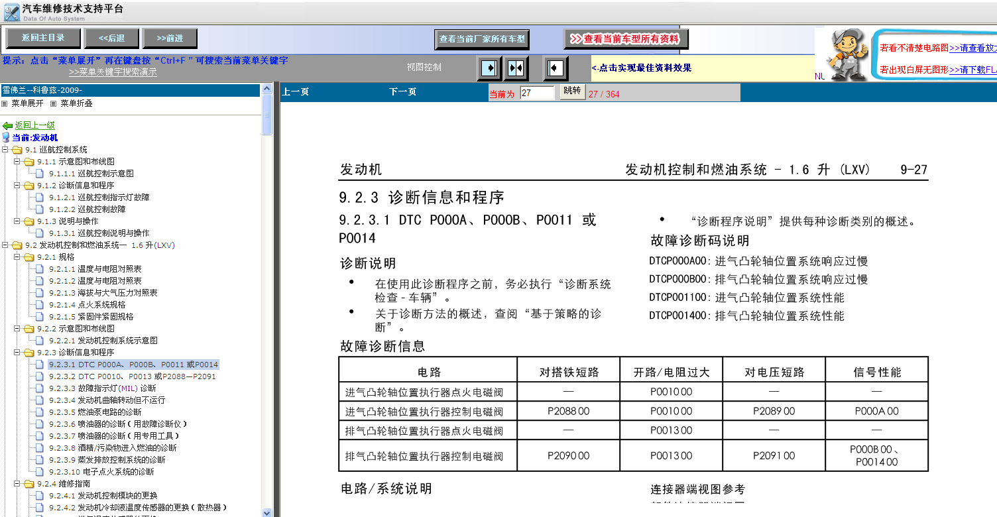Collapse all menus with 菜单折叠
This screenshot has height=517, width=997.
76,103
